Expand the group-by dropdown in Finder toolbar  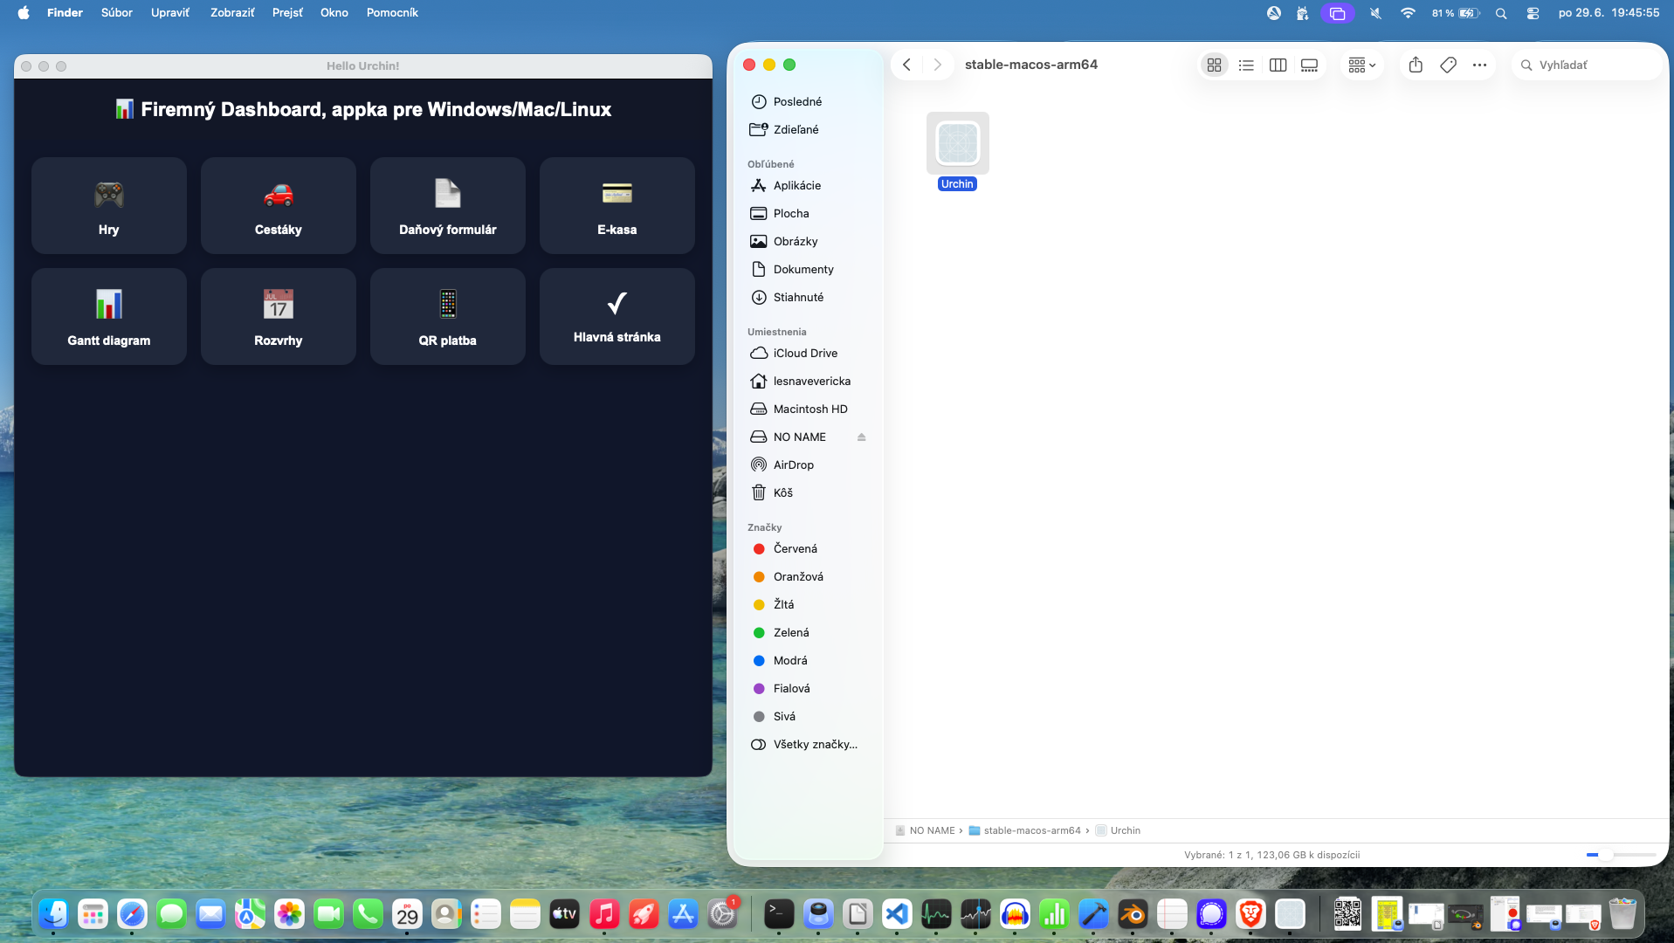(x=1361, y=65)
